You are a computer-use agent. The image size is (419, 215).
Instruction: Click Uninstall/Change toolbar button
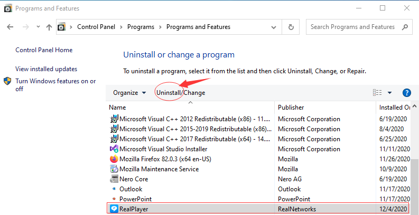[181, 93]
